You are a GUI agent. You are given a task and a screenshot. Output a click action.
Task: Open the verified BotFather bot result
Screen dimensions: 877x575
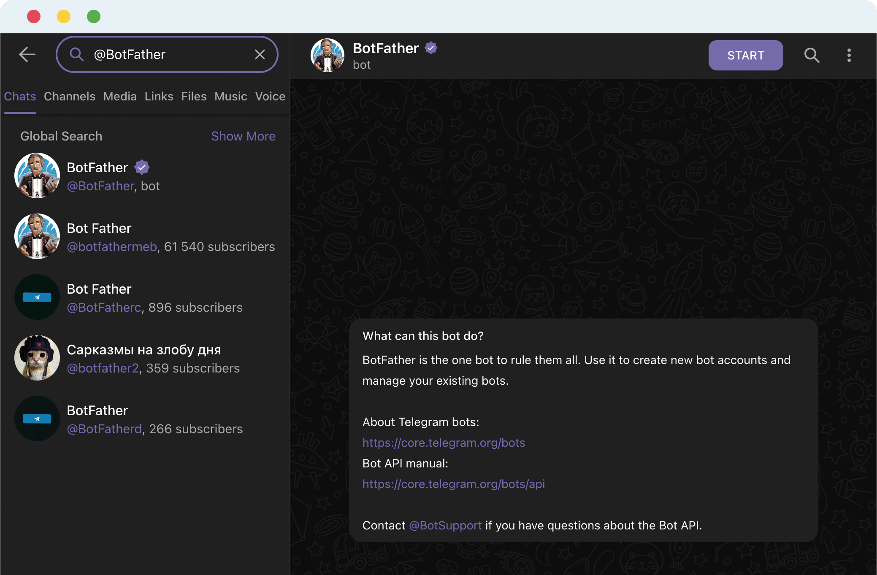(145, 176)
